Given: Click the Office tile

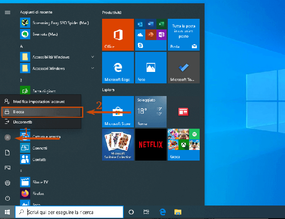Looking at the screenshot, I should coord(118,34).
